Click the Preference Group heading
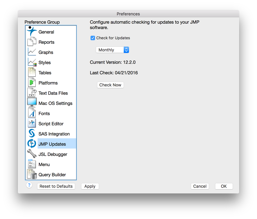Image resolution: width=257 pixels, height=219 pixels. coord(42,22)
